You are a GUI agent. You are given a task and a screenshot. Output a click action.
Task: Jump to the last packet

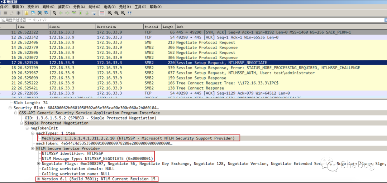(x=87, y=13)
